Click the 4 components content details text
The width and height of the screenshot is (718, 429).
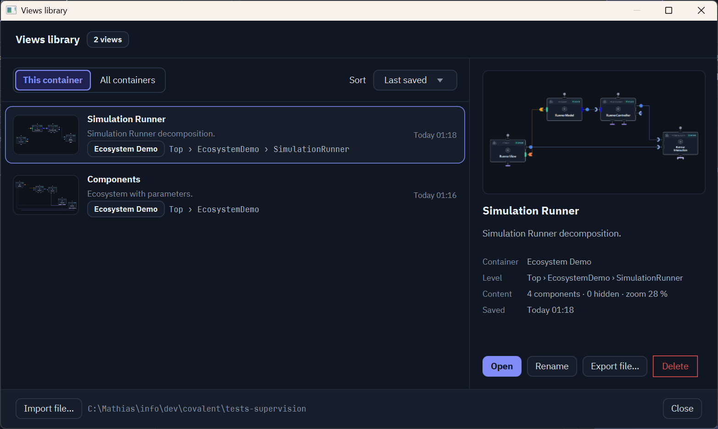click(597, 294)
